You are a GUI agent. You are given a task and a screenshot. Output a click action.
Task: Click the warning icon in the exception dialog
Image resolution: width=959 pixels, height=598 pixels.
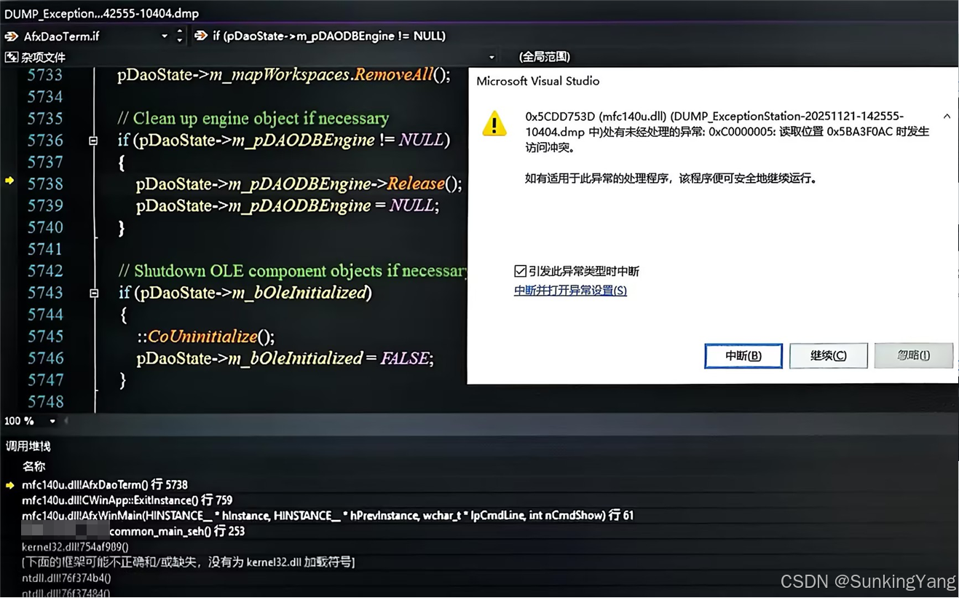coord(494,124)
